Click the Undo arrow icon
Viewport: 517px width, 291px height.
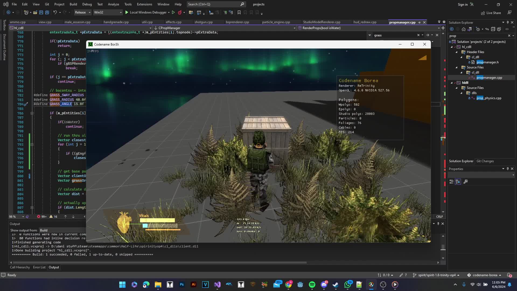point(55,12)
